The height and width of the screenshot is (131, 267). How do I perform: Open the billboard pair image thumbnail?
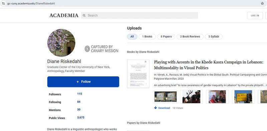tap(166, 97)
